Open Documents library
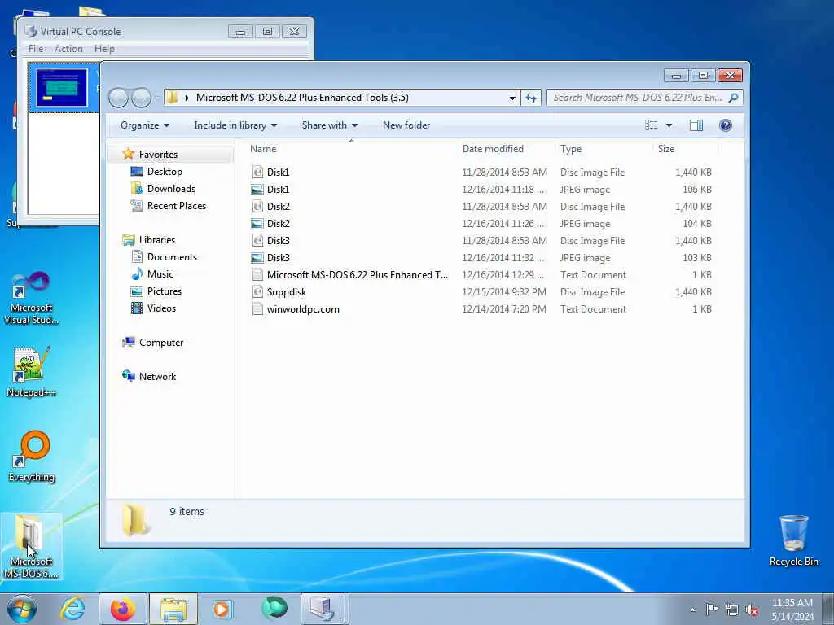The image size is (834, 625). (171, 256)
